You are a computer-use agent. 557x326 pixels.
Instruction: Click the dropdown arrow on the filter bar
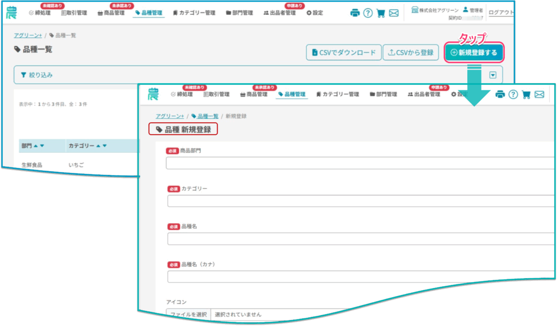point(493,75)
